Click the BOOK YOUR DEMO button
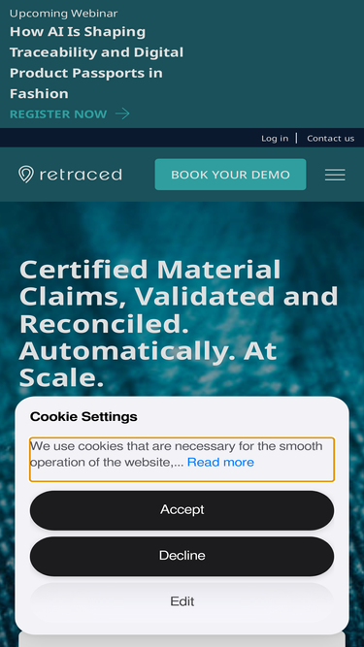This screenshot has height=647, width=364. tap(230, 175)
